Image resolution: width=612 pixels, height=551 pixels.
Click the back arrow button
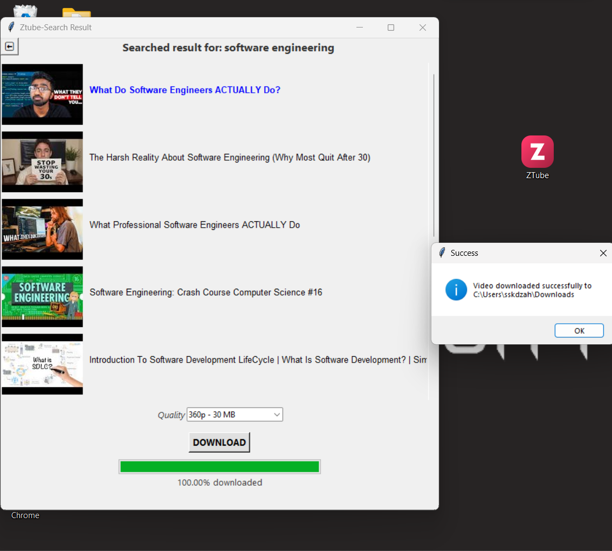[x=9, y=47]
